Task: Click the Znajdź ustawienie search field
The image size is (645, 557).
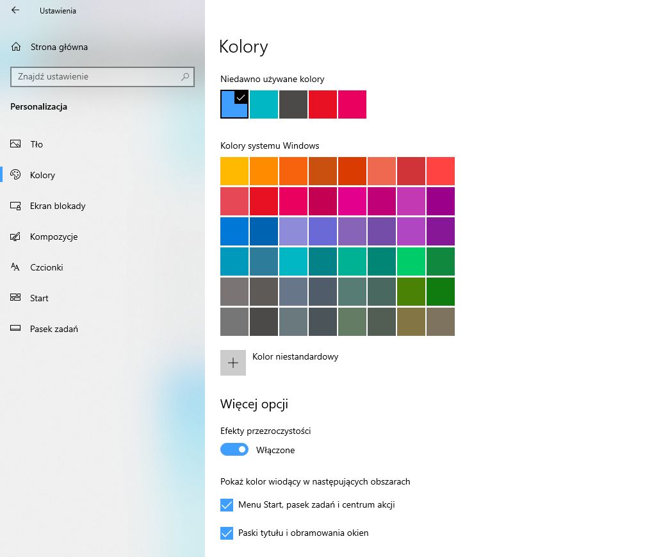Action: click(x=96, y=77)
